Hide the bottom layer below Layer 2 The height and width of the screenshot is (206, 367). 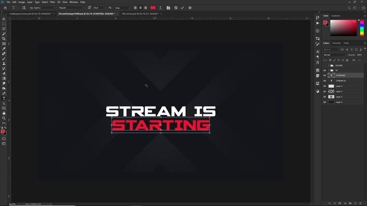pyautogui.click(x=325, y=102)
